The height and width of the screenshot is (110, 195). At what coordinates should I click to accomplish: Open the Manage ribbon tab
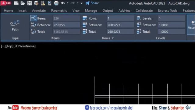pyautogui.click(x=91, y=11)
